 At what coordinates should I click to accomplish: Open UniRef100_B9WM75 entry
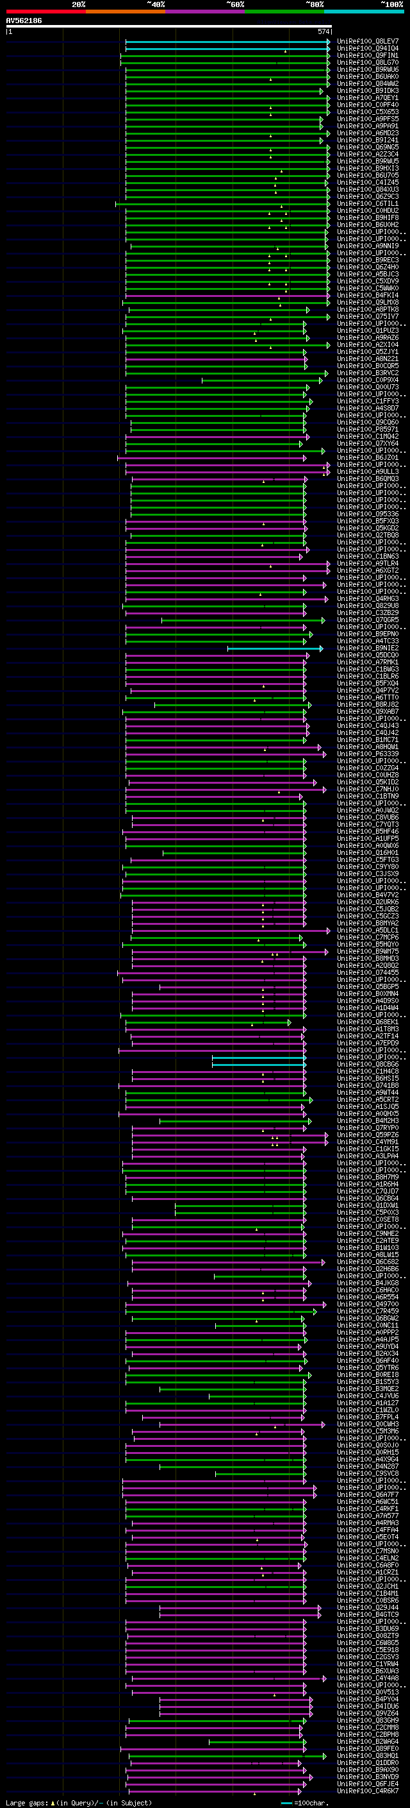(368, 951)
